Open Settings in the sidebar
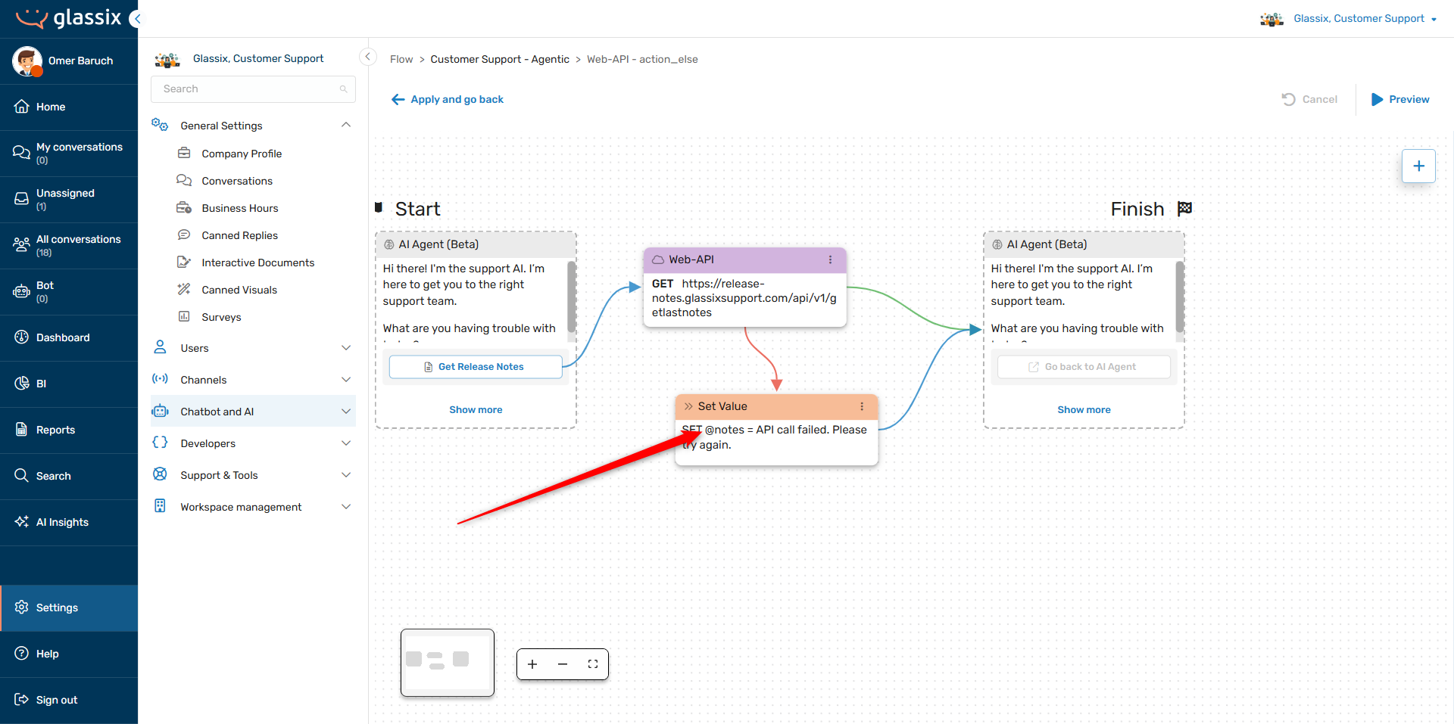Image resolution: width=1454 pixels, height=724 pixels. click(69, 607)
